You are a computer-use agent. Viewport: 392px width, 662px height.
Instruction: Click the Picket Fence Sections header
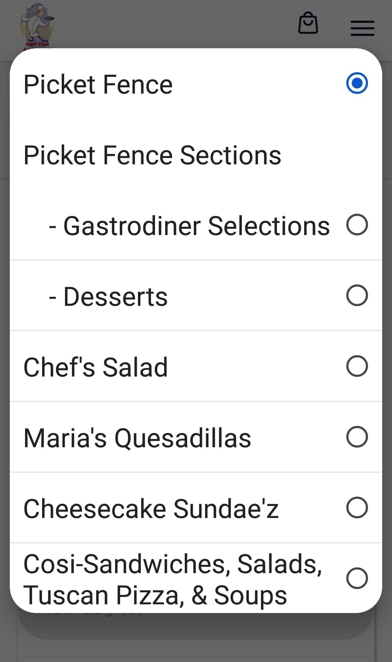pos(152,155)
